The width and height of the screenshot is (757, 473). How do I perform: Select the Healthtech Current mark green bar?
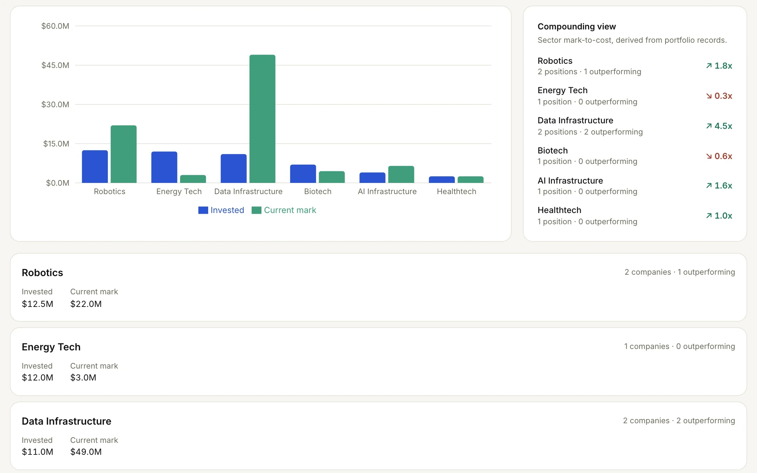471,180
